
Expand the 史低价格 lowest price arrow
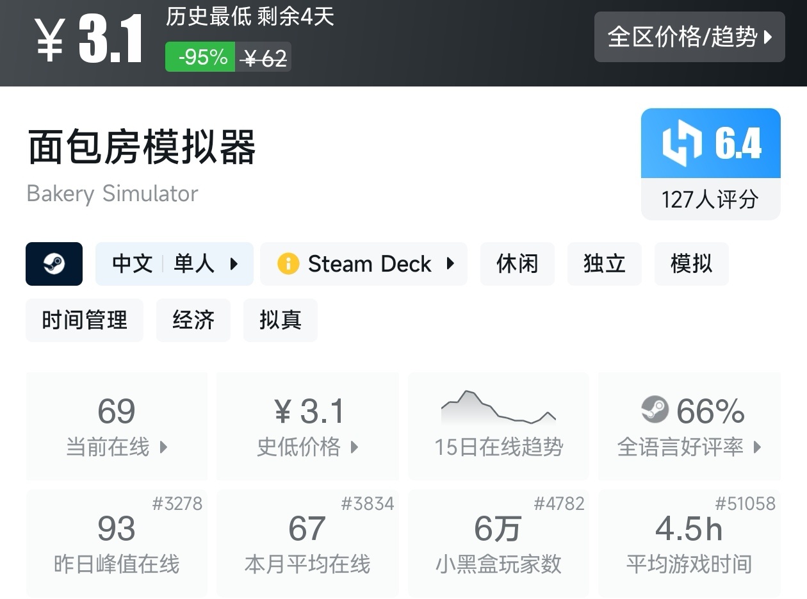[354, 447]
